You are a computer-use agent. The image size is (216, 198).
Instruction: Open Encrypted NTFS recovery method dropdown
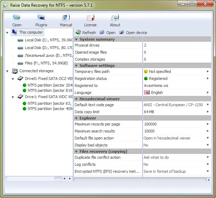(208, 171)
